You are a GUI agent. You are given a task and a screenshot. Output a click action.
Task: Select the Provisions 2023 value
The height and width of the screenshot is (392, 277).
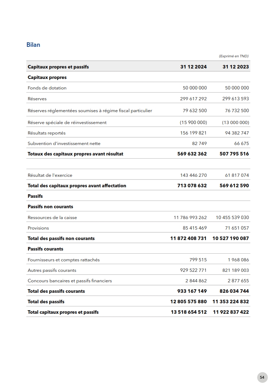click(x=236, y=228)
